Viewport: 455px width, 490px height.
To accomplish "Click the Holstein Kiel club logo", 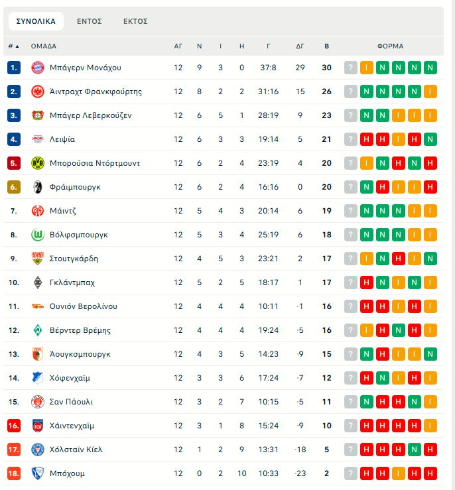I will (37, 450).
